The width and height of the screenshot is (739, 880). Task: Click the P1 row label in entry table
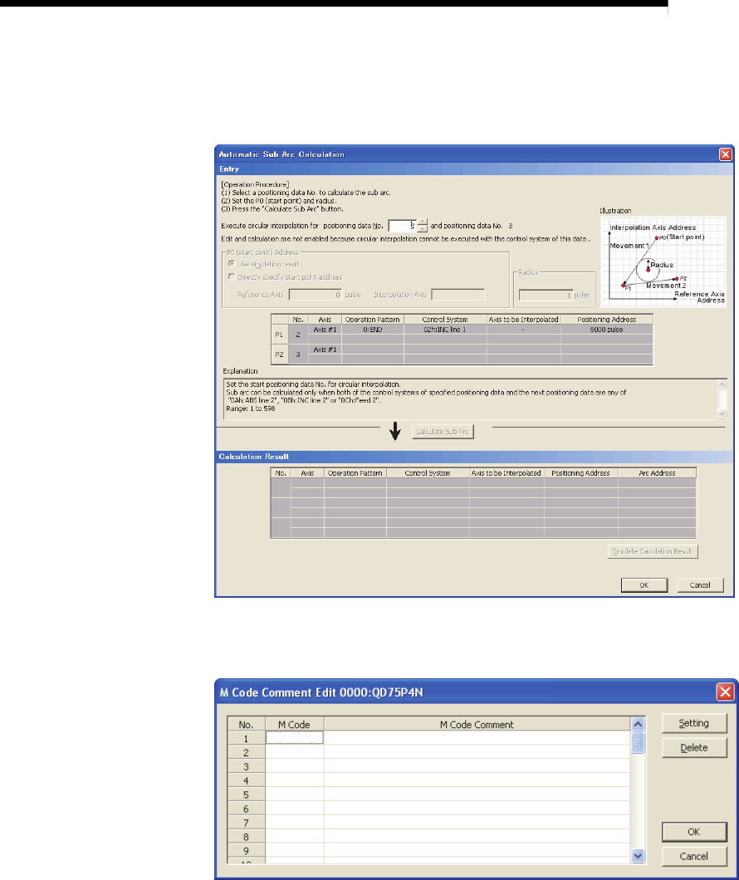pos(279,335)
